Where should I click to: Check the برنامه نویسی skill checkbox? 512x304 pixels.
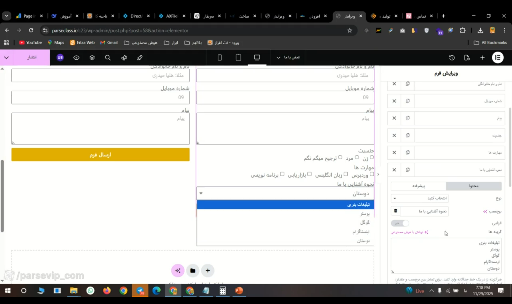point(282,174)
